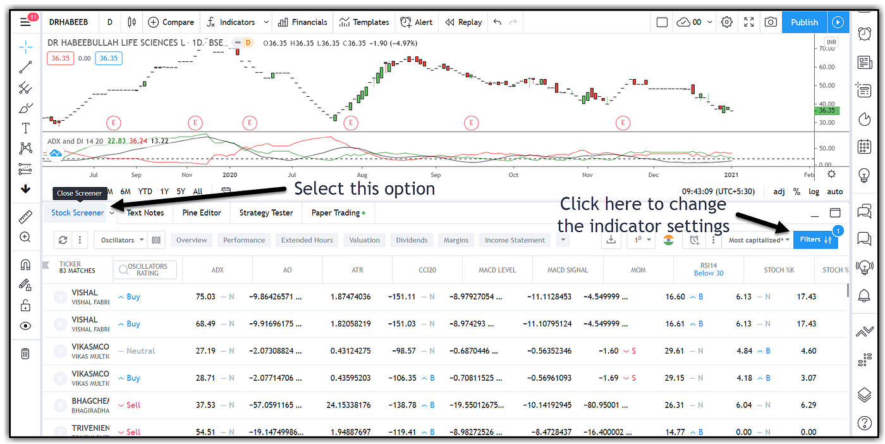Click the trash remove drawings icon

[x=25, y=354]
